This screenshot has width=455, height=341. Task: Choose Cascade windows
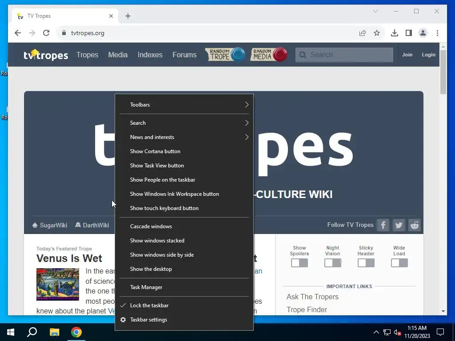[184, 226]
